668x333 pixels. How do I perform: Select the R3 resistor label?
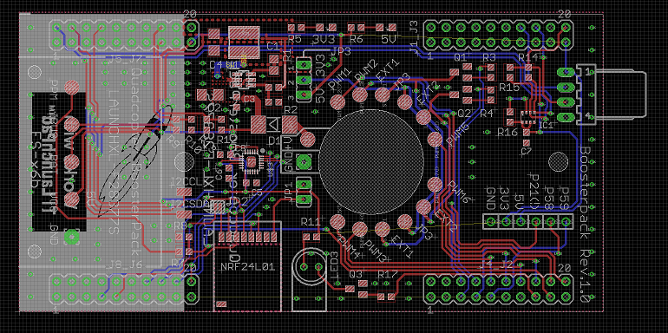489,57
